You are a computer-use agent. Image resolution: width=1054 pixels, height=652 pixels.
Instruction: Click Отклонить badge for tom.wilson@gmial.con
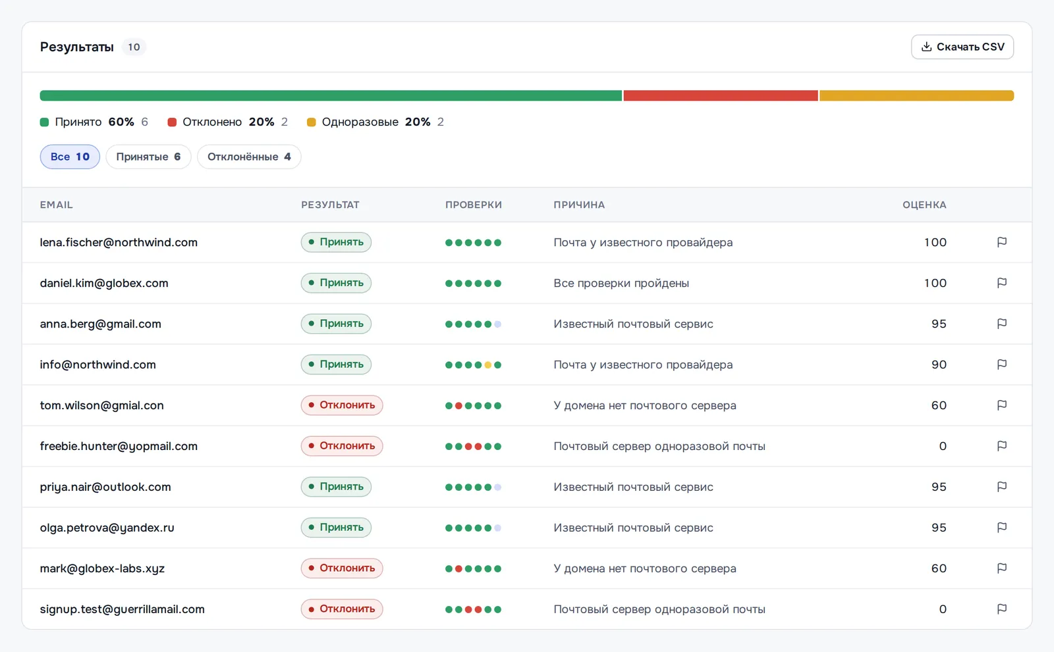point(342,405)
